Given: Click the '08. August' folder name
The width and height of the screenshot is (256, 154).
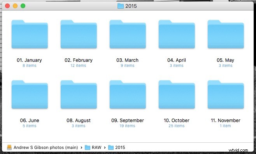Looking at the screenshot, I should [x=79, y=121].
